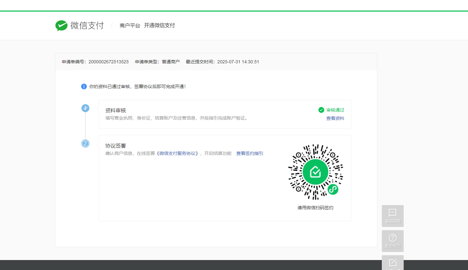Click the WeChat signing QR code
Image resolution: width=468 pixels, height=270 pixels.
point(316,172)
